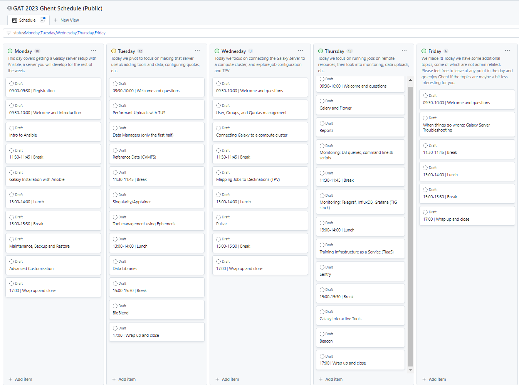
Task: Create a New View tab
Action: pos(66,20)
